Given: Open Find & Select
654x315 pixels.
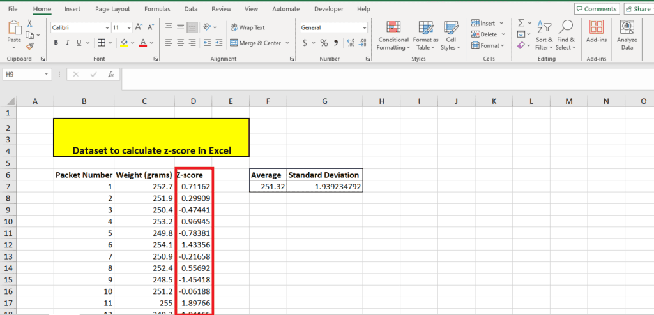Looking at the screenshot, I should (566, 36).
